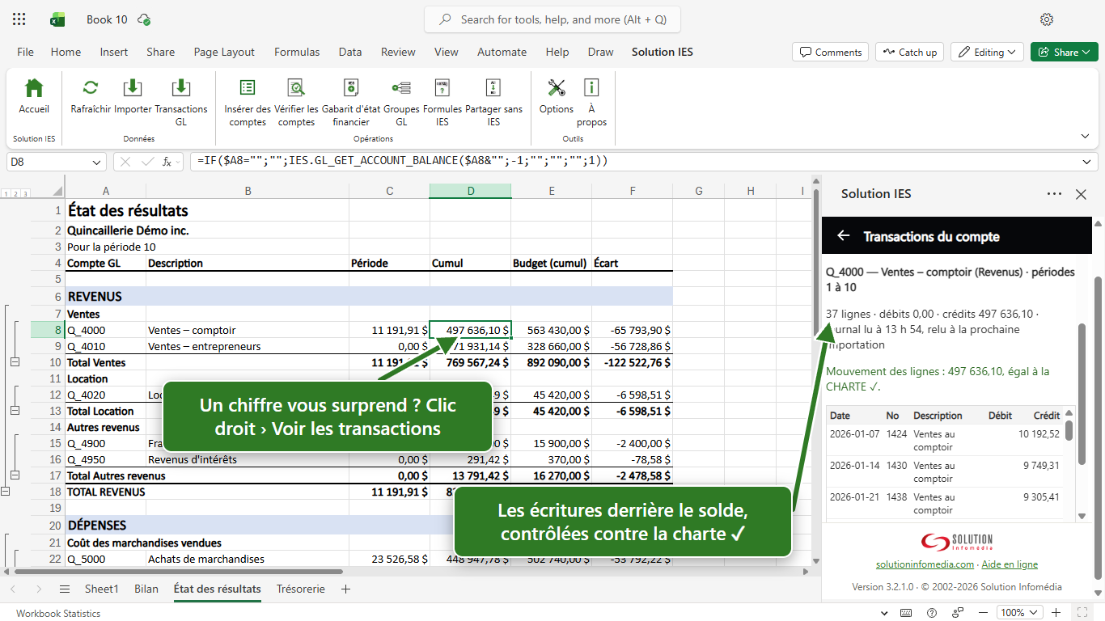Image resolution: width=1105 pixels, height=621 pixels.
Task: Go back from Transactions du compte
Action: click(843, 235)
